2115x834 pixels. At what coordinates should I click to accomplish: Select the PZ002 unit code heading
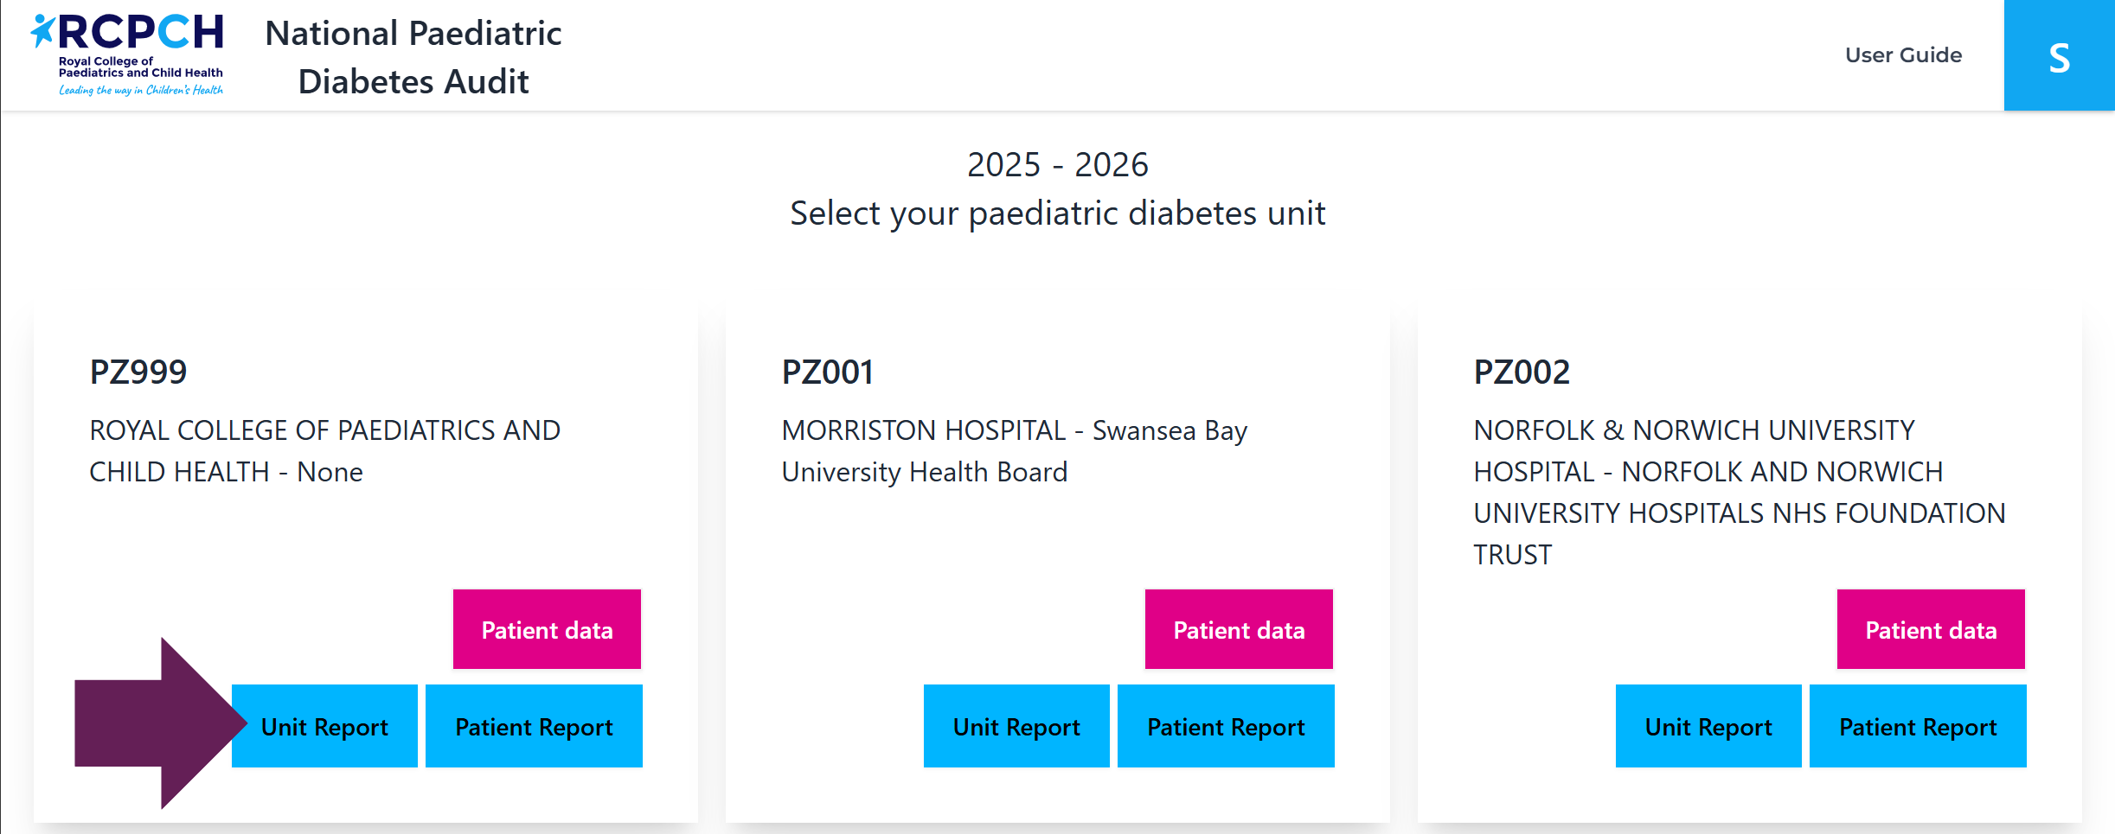(x=1522, y=372)
